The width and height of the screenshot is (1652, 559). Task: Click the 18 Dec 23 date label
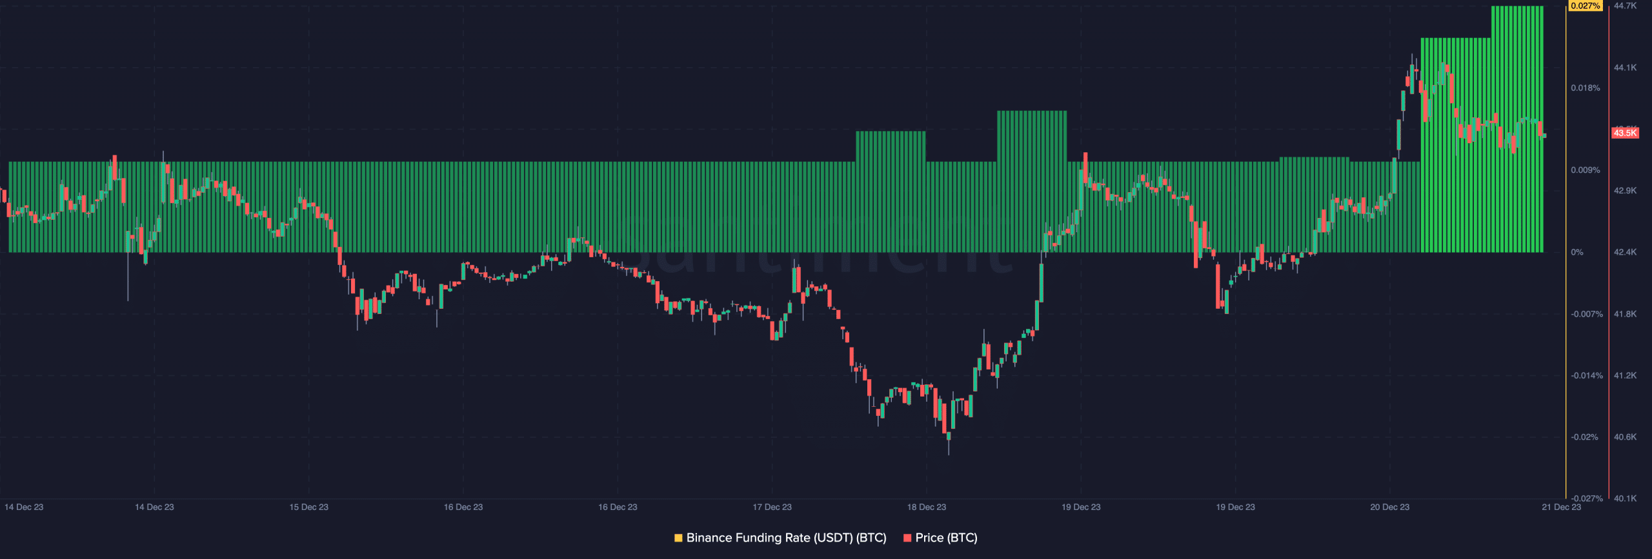(x=926, y=507)
